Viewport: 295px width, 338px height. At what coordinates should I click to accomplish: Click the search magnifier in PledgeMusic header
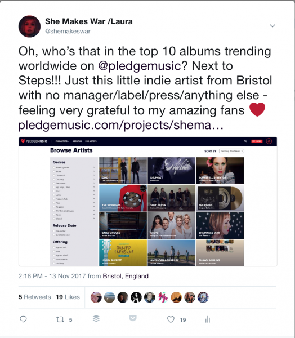[x=245, y=141]
